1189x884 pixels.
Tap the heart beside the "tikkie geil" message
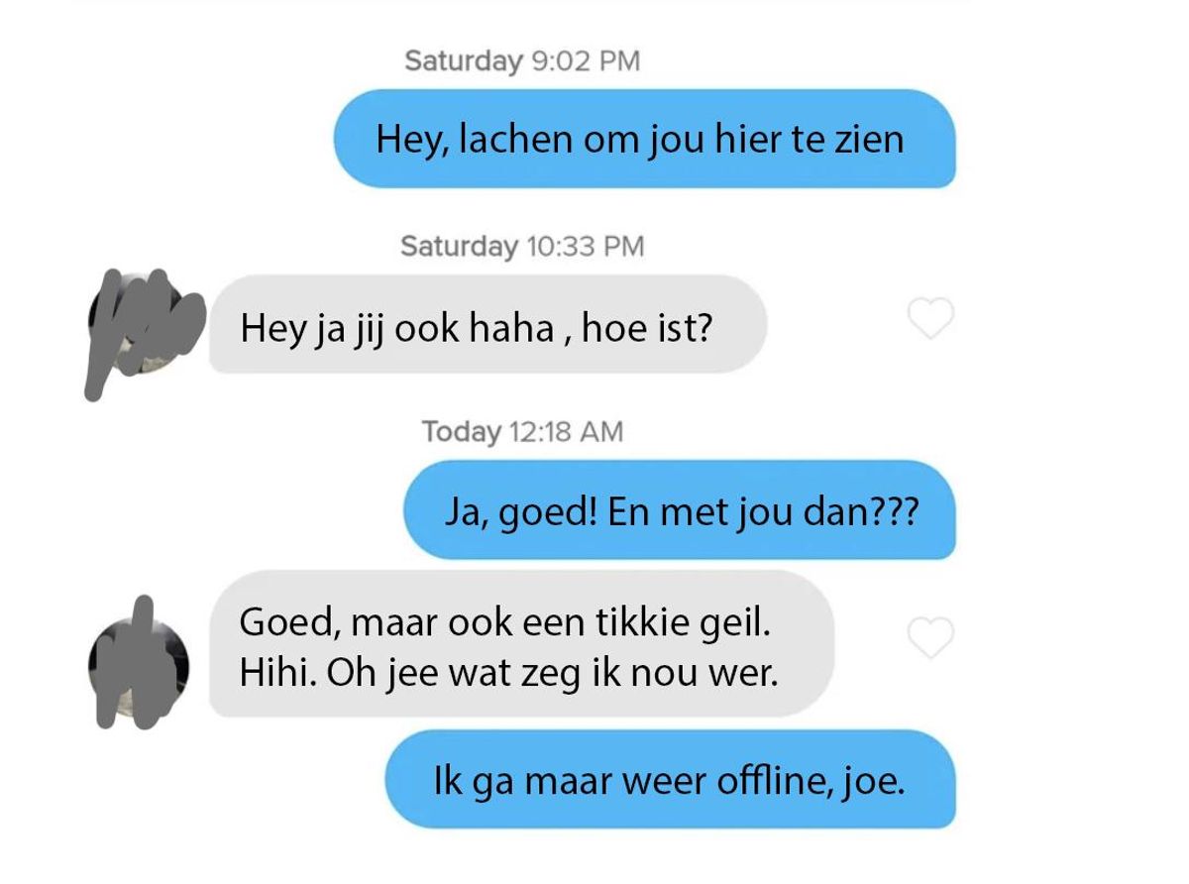coord(930,636)
